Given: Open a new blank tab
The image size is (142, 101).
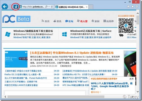Looking at the screenshot, I should click(x=91, y=7).
